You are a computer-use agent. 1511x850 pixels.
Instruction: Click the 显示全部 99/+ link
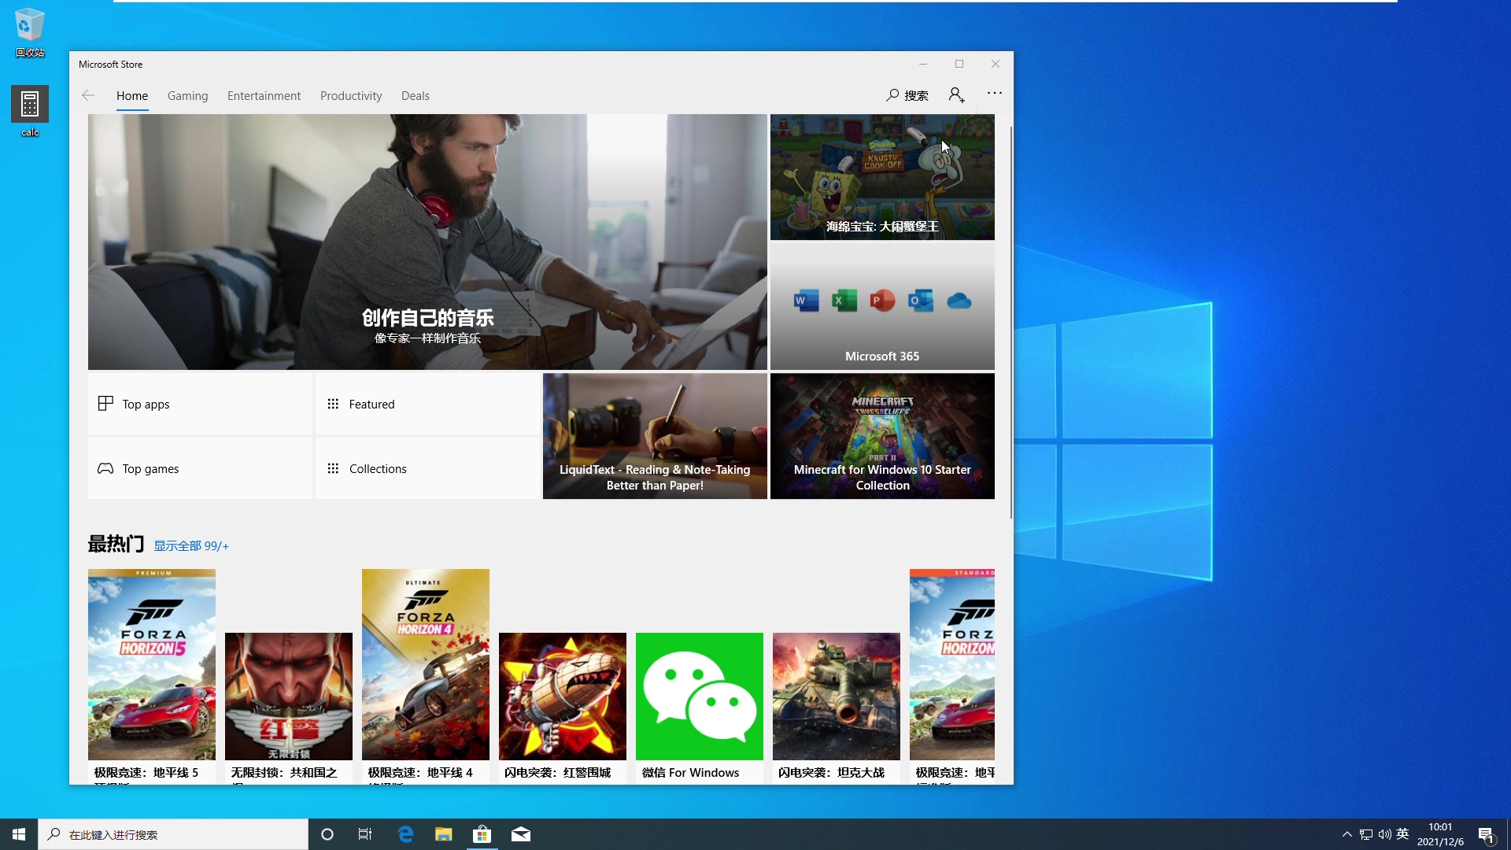coord(191,546)
